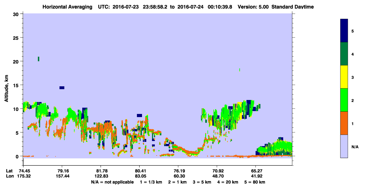Click the '1 = 1/3 km' legend text
The height and width of the screenshot is (190, 370).
point(151,182)
